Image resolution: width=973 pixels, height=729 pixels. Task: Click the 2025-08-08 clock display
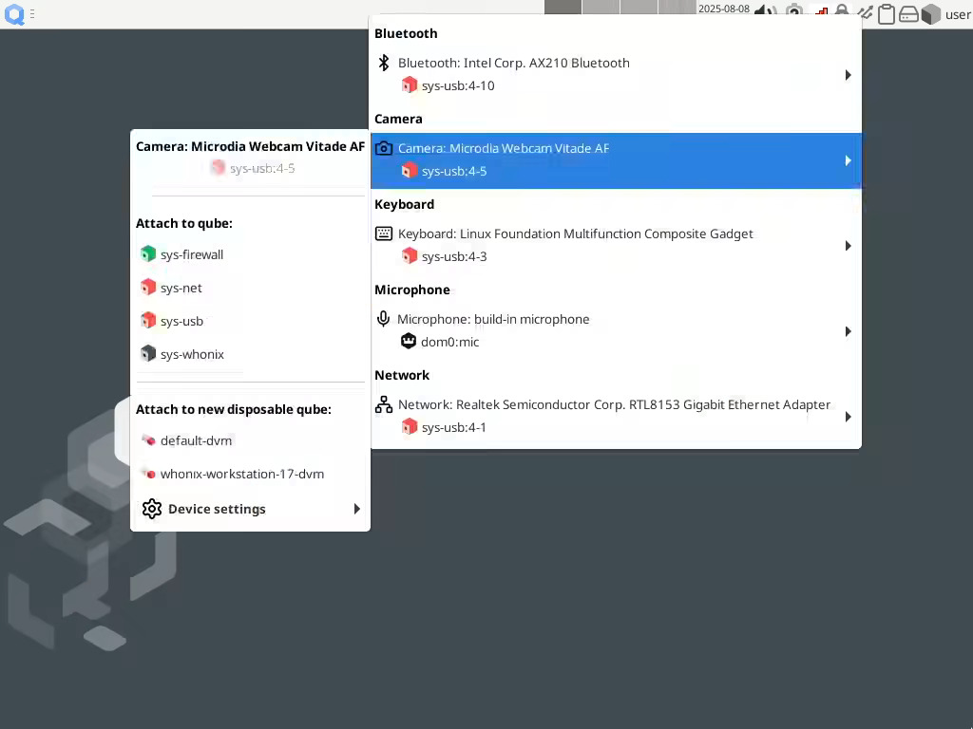pyautogui.click(x=722, y=8)
